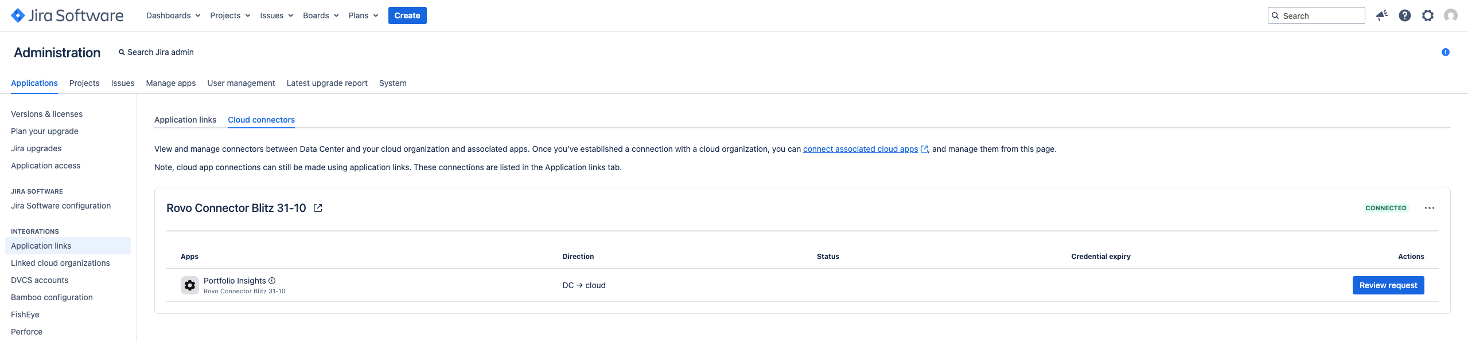Select the Cloud connectors subtab
1468x342 pixels.
coord(262,120)
